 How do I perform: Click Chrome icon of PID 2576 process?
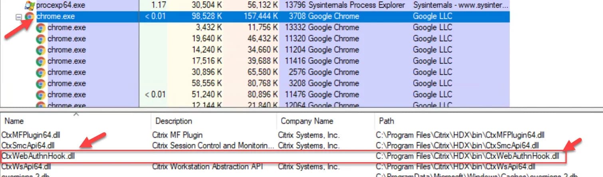40,73
